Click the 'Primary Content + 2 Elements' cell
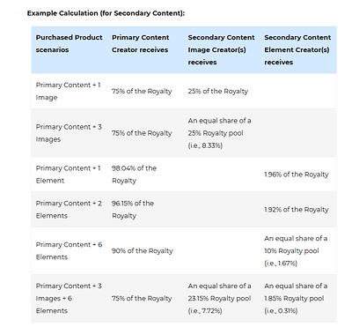Image resolution: width=352 pixels, height=327 pixels. [x=69, y=210]
